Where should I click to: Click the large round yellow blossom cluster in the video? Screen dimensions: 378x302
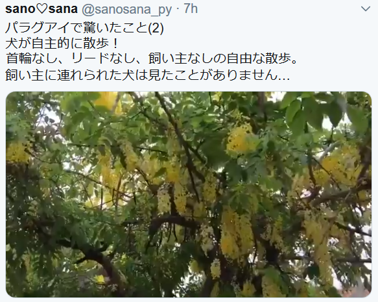click(x=240, y=140)
